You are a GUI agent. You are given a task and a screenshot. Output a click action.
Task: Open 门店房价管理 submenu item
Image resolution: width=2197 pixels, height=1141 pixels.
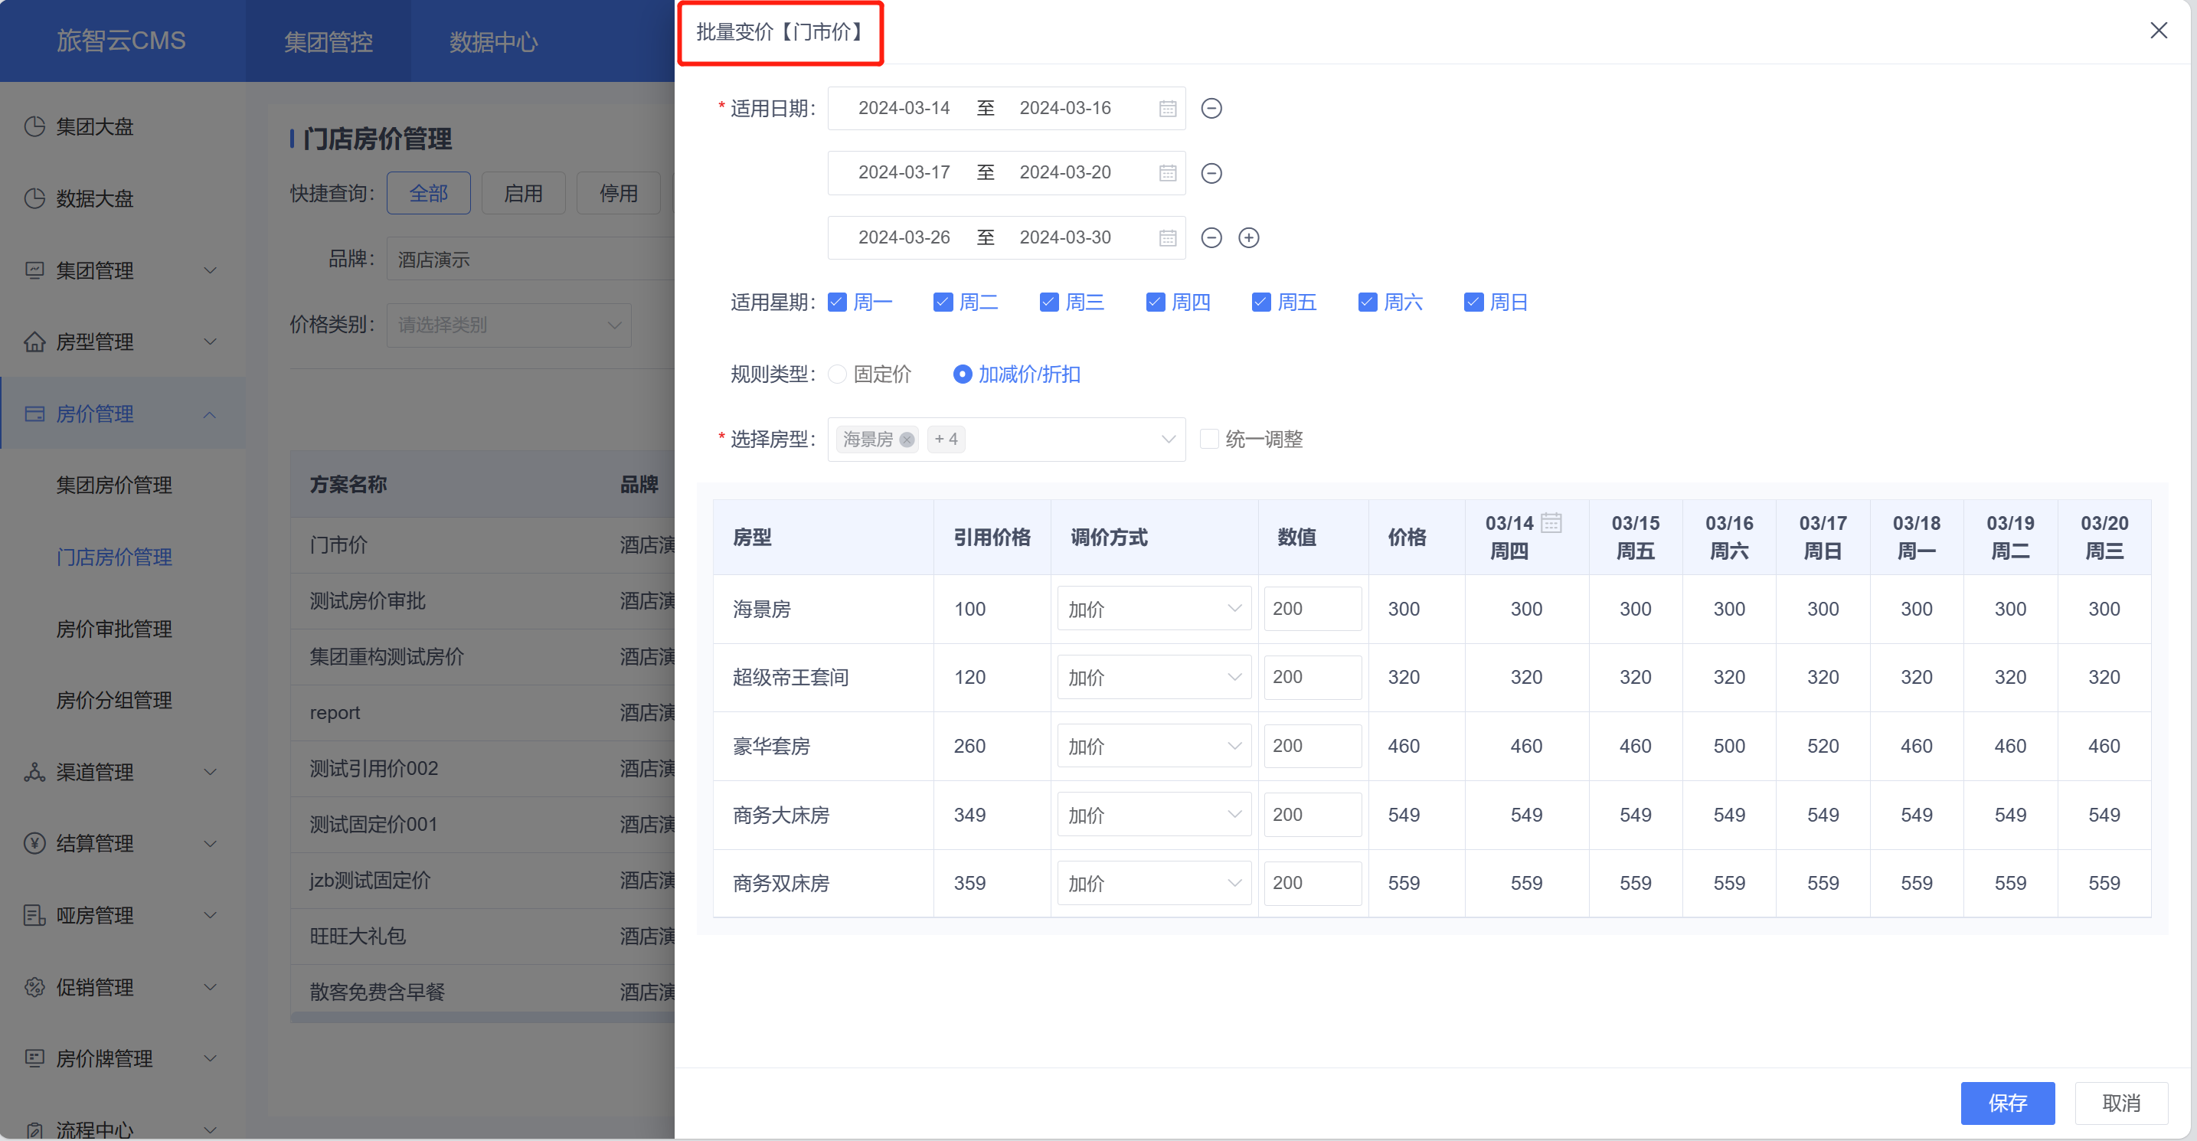point(114,557)
